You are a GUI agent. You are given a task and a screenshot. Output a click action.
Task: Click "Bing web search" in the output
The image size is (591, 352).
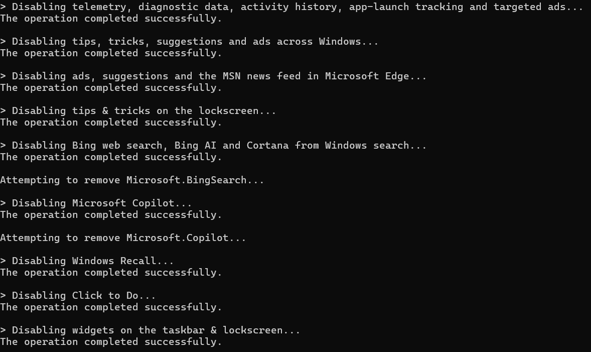117,146
